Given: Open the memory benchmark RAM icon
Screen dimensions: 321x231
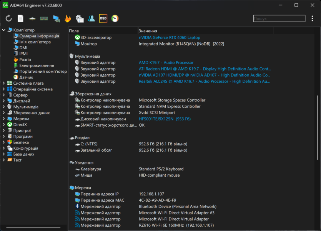Looking at the screenshot, I should point(44,18).
